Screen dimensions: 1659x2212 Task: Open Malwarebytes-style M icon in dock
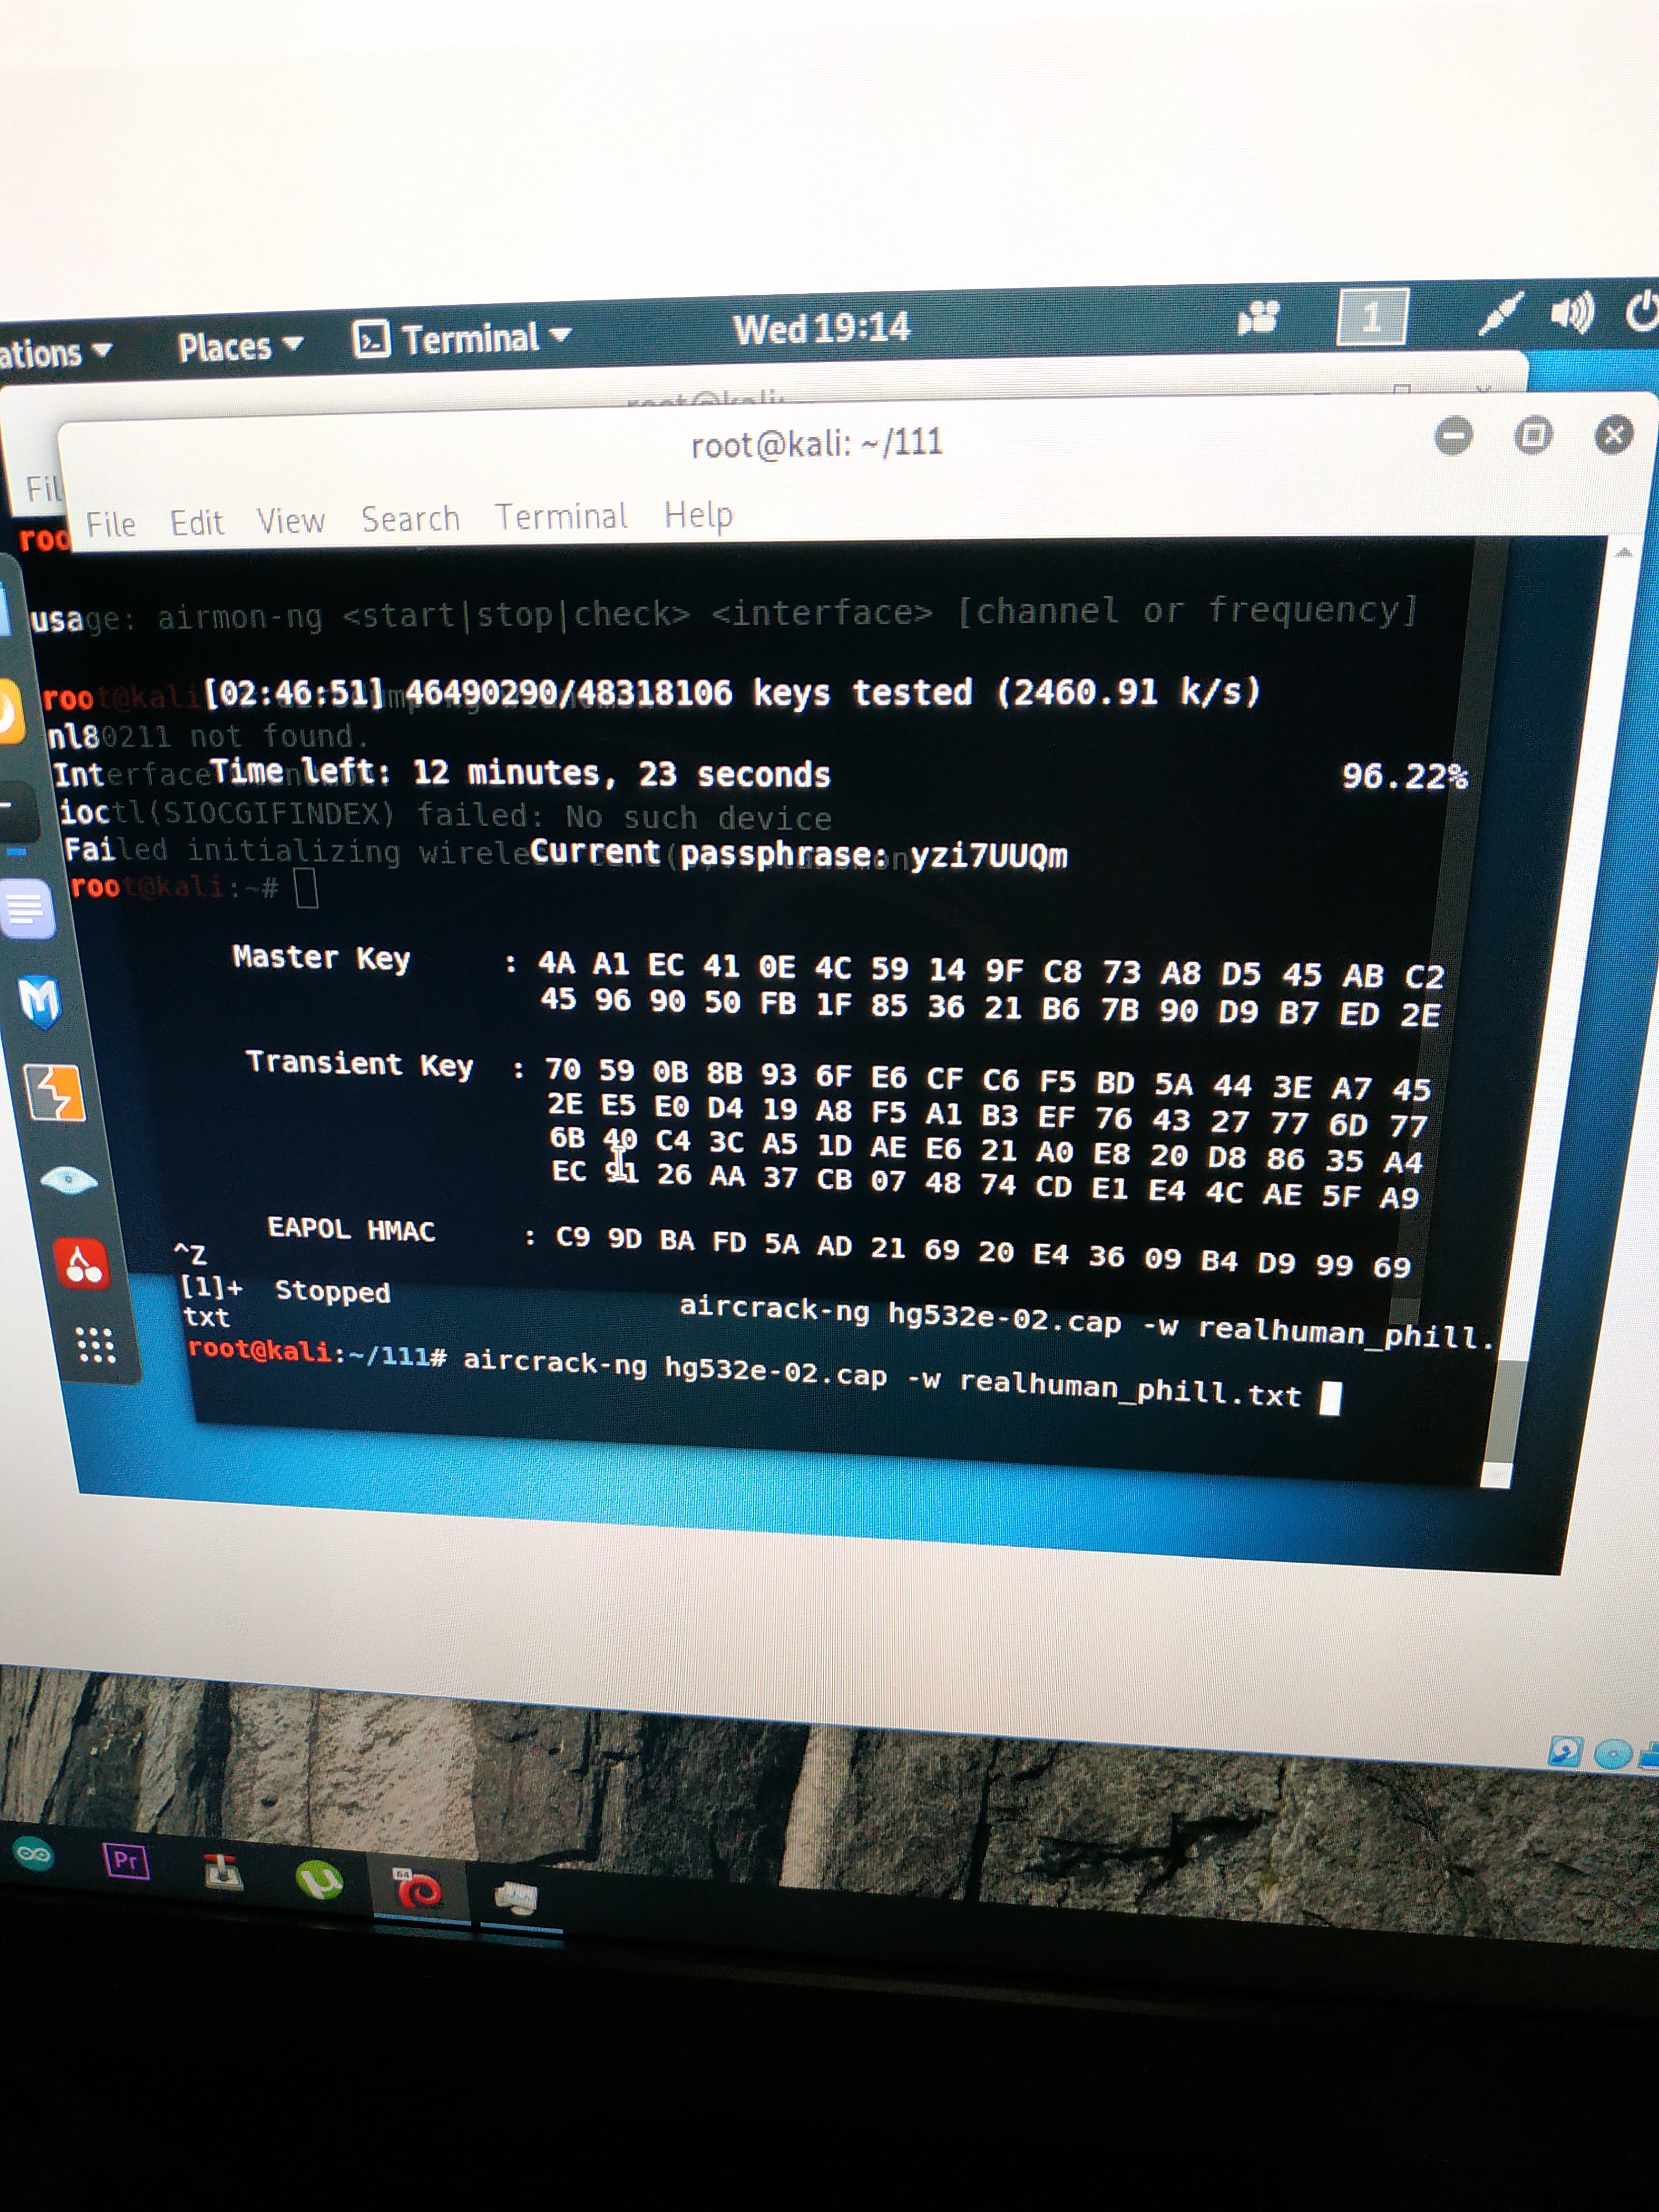[x=40, y=1001]
